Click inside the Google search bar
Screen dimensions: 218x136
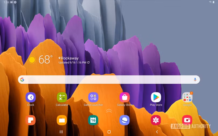[109, 80]
